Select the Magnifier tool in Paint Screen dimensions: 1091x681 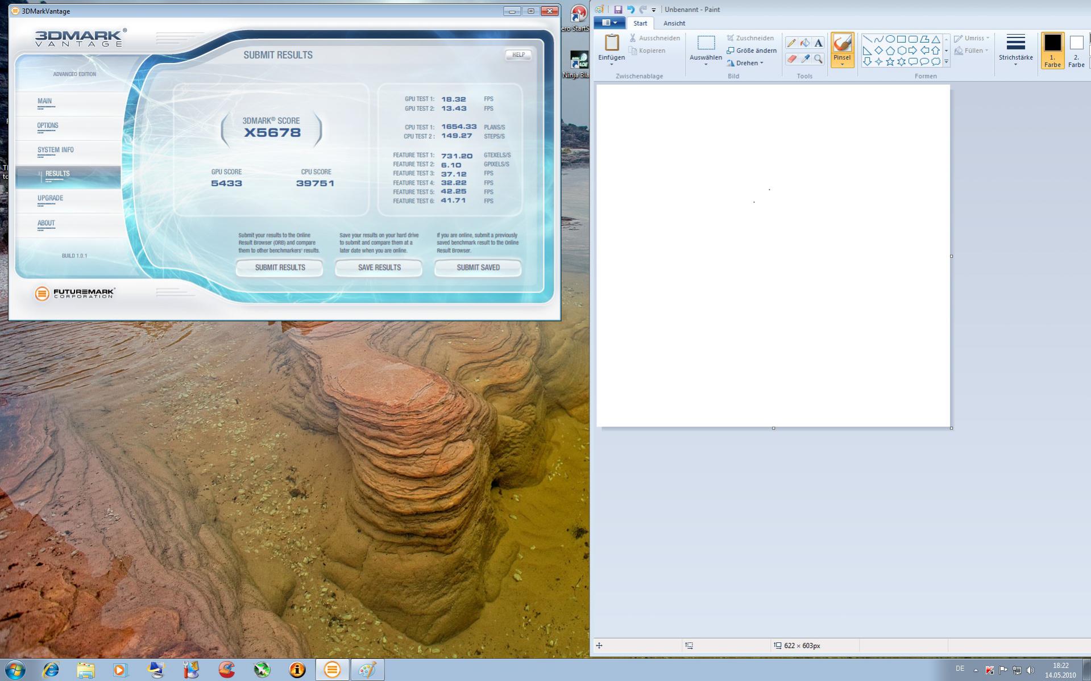click(818, 59)
